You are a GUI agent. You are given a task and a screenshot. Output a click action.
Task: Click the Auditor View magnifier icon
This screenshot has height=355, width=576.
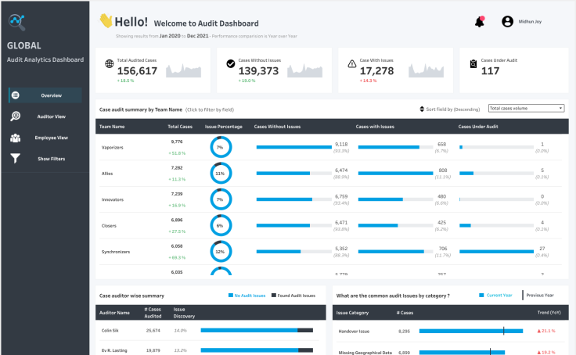click(16, 117)
